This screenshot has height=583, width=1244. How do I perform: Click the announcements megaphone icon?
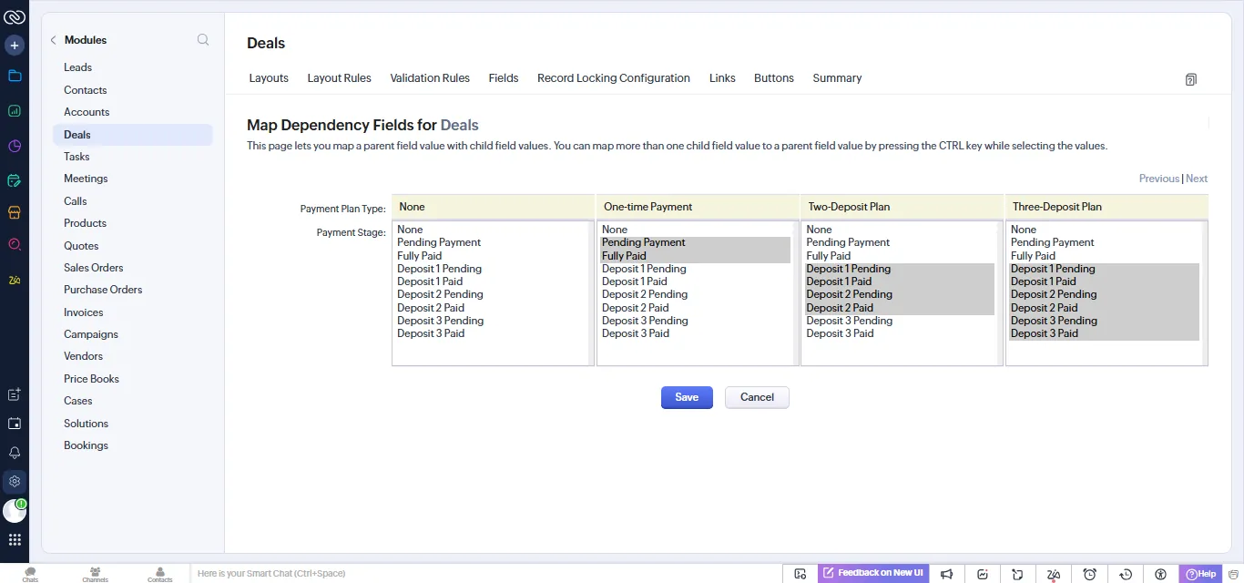947,574
